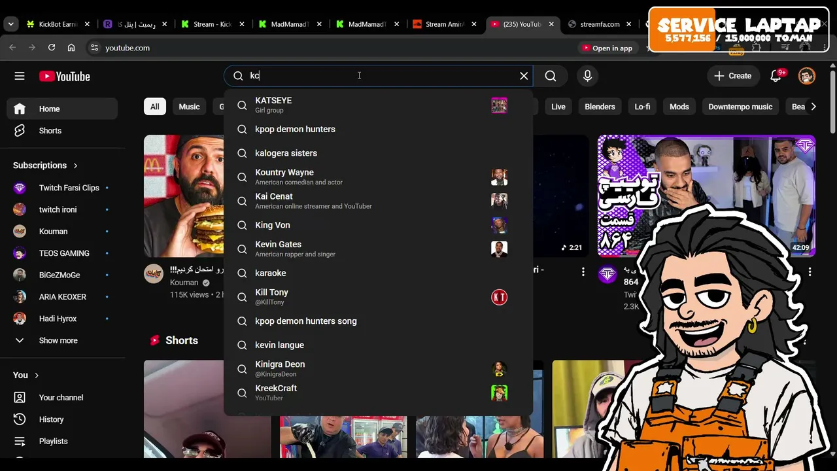Expand Show more subscriptions

pos(62,340)
